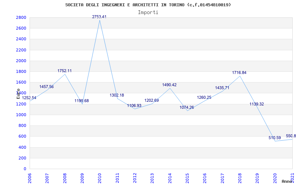
Task: Select the 2753.41 peak data label
Action: click(x=99, y=17)
